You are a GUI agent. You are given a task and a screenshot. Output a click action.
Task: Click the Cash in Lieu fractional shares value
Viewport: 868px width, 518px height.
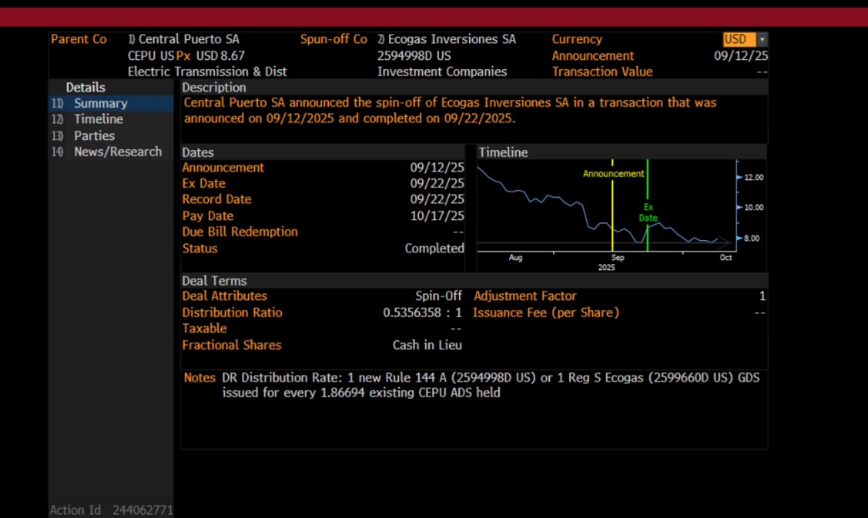click(x=427, y=345)
